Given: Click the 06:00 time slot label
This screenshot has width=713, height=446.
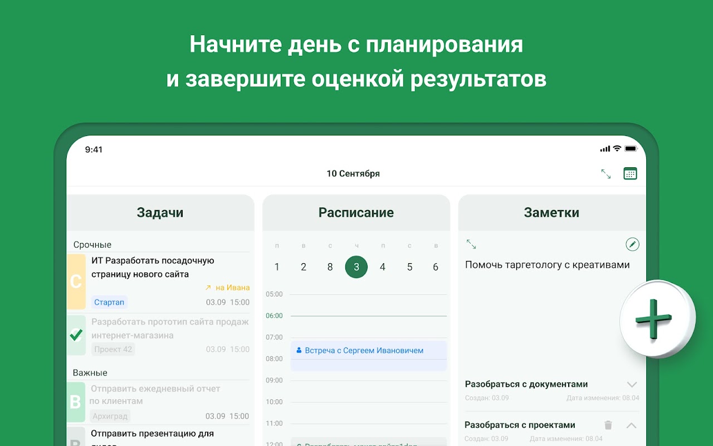Looking at the screenshot, I should pyautogui.click(x=274, y=316).
